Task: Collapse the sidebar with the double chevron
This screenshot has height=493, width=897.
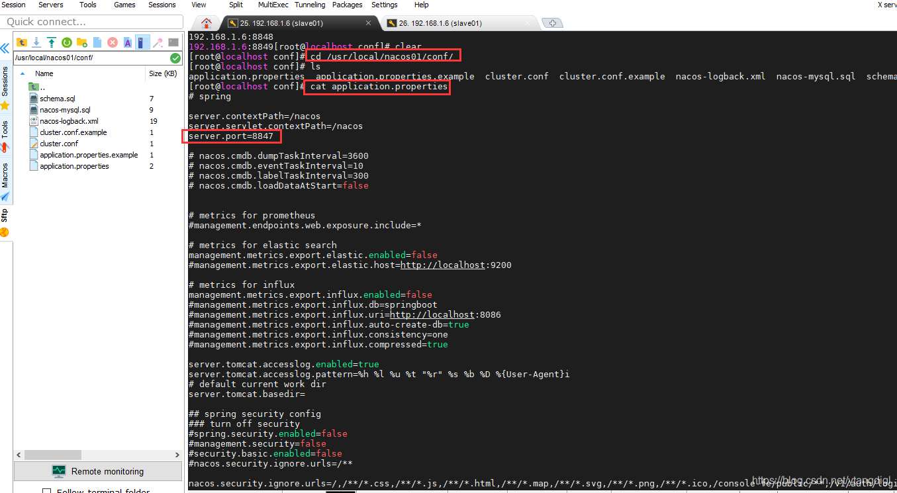Action: (x=5, y=48)
